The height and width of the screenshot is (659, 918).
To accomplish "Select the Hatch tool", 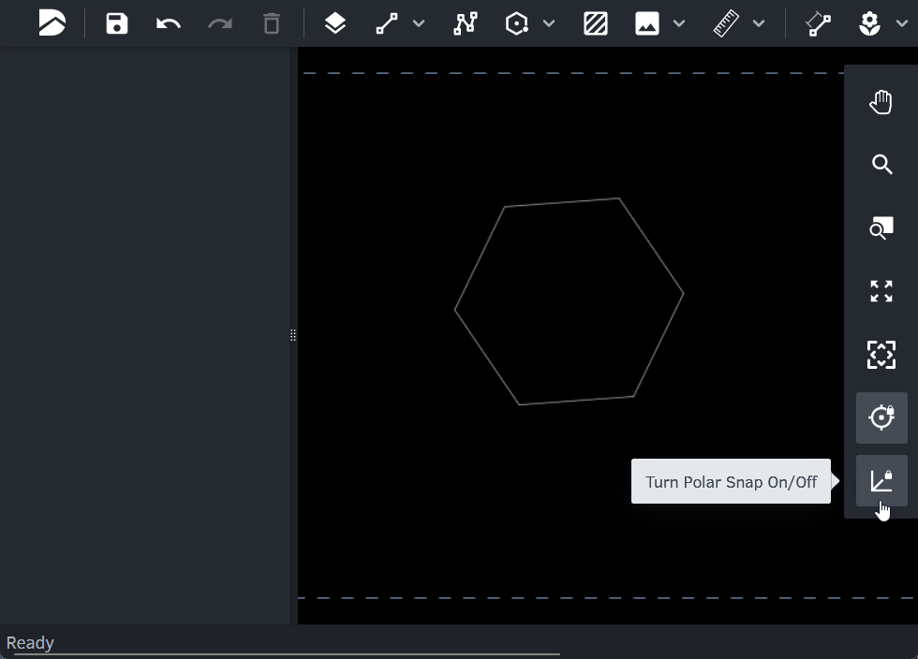I will click(596, 23).
